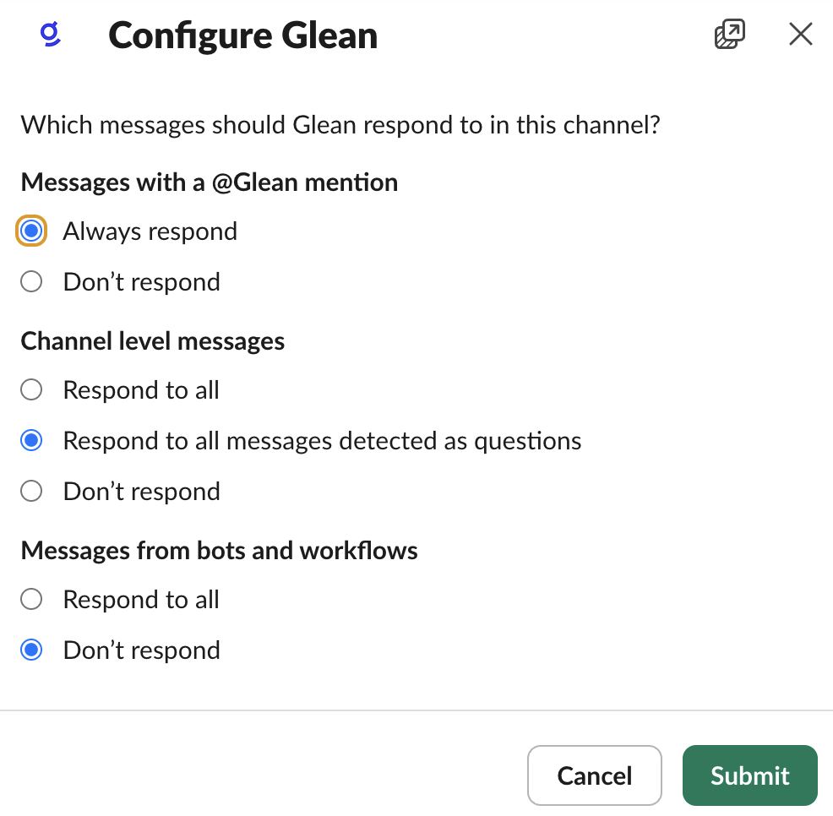Enable responding to messages detected as questions
This screenshot has width=833, height=816.
tap(30, 440)
